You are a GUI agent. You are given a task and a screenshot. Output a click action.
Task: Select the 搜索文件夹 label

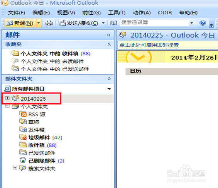(x=42, y=169)
